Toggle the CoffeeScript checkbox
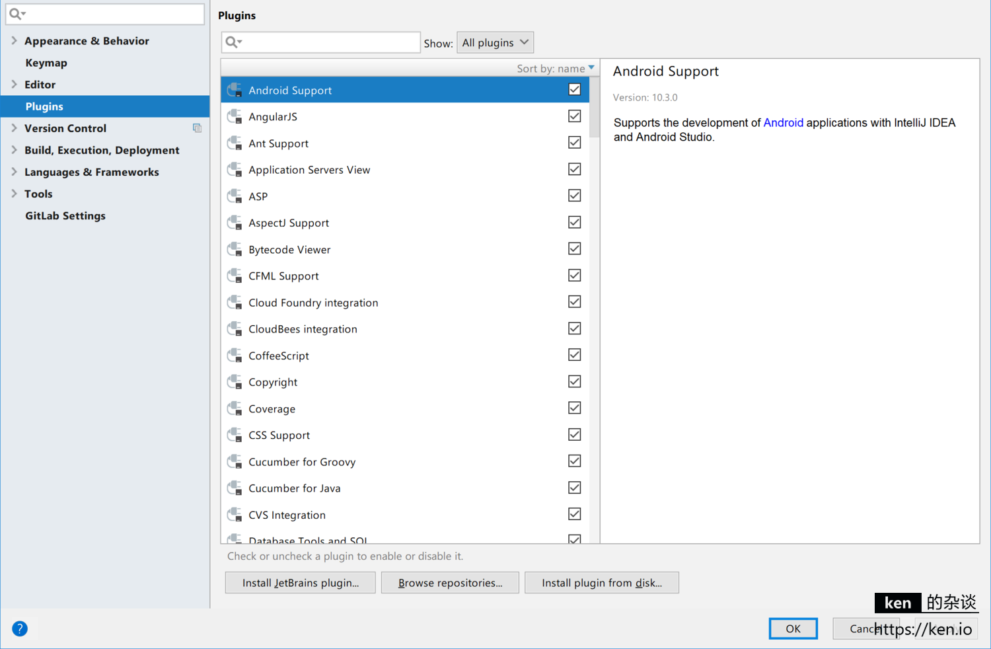The image size is (991, 649). click(575, 354)
